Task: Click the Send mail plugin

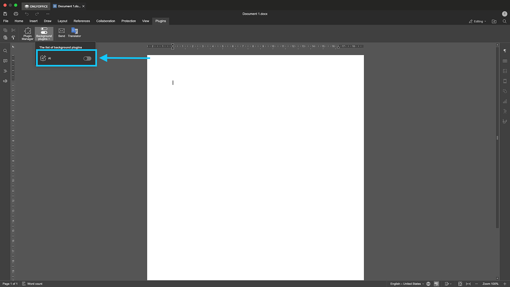Action: point(62,32)
